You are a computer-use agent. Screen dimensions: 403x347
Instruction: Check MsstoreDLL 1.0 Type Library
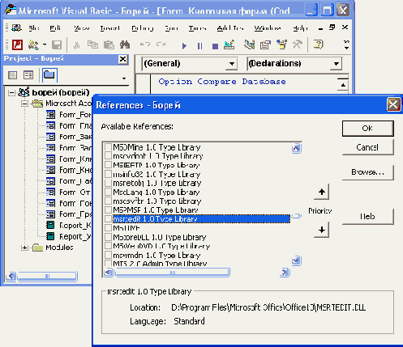(x=108, y=237)
